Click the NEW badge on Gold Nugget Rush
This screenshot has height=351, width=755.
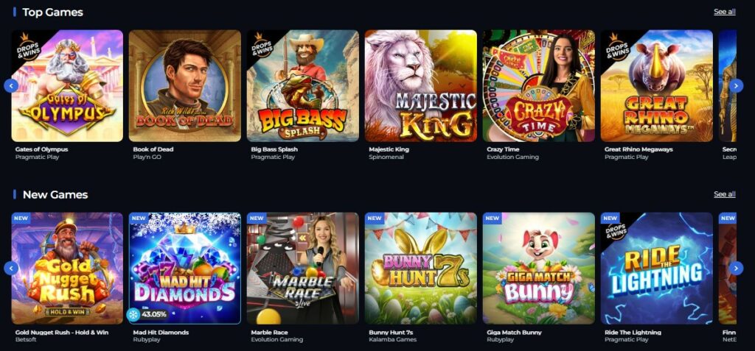pyautogui.click(x=21, y=218)
